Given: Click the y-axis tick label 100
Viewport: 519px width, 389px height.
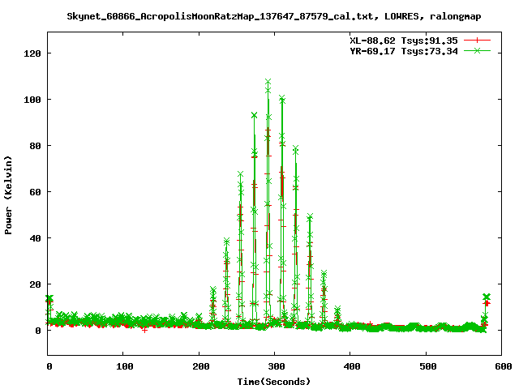Looking at the screenshot, I should coord(32,100).
